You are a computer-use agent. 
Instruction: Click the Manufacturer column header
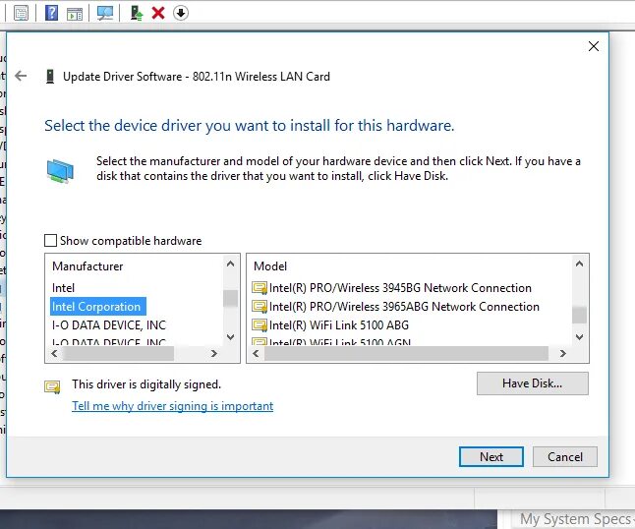coord(87,266)
